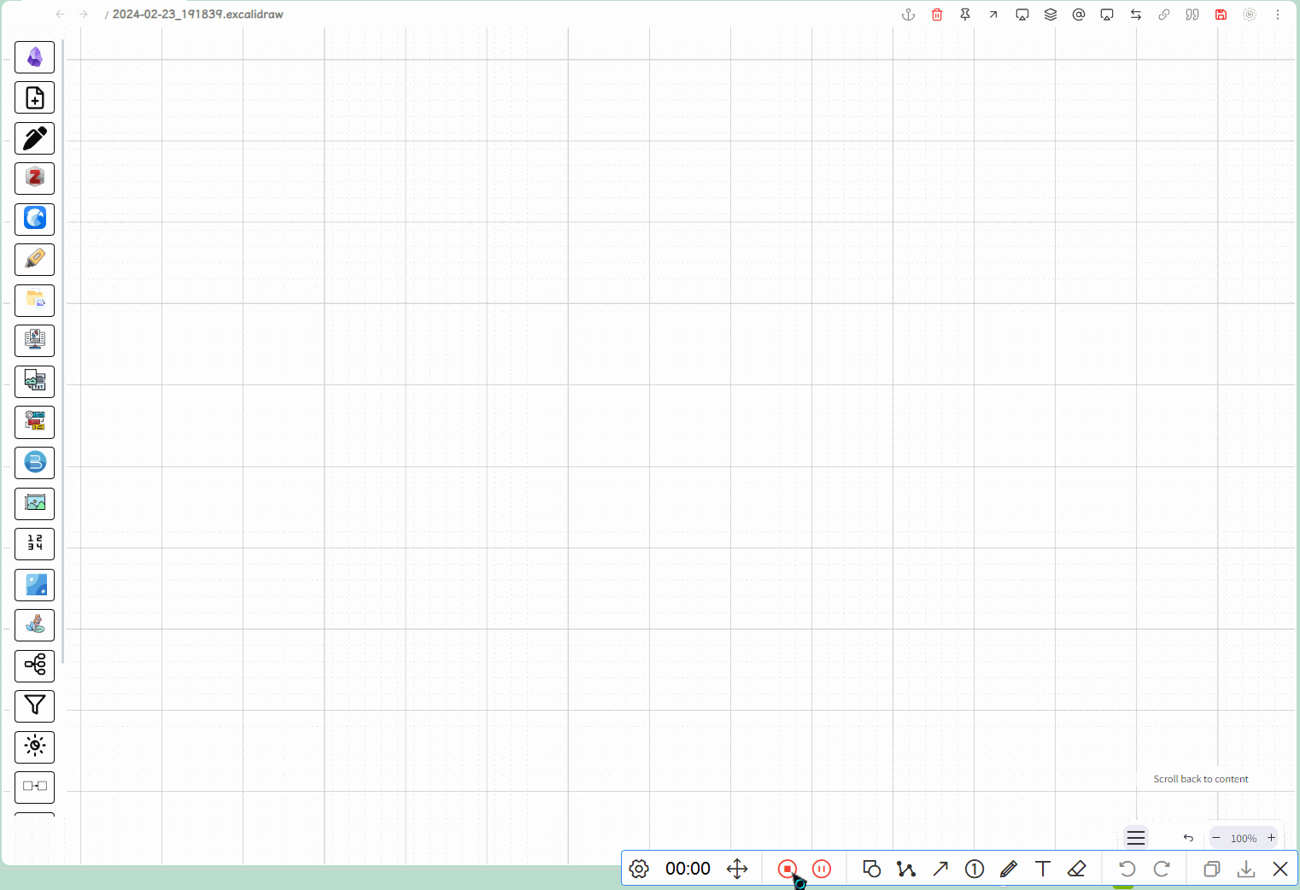Click the move toolbar cross-arrows handle
The height and width of the screenshot is (890, 1300).
click(x=737, y=870)
